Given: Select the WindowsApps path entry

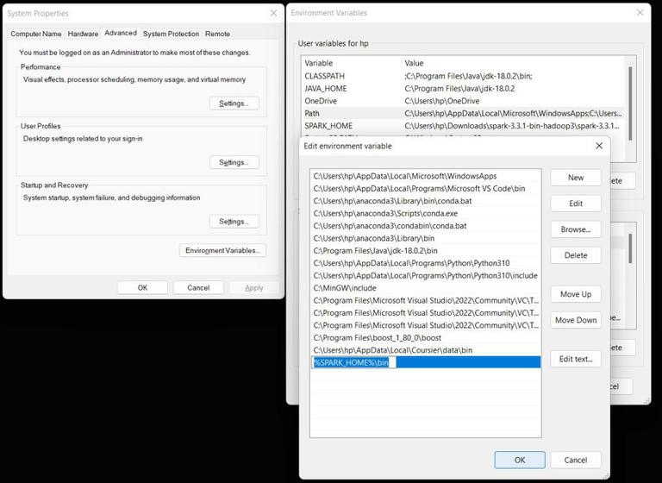Looking at the screenshot, I should [426, 176].
